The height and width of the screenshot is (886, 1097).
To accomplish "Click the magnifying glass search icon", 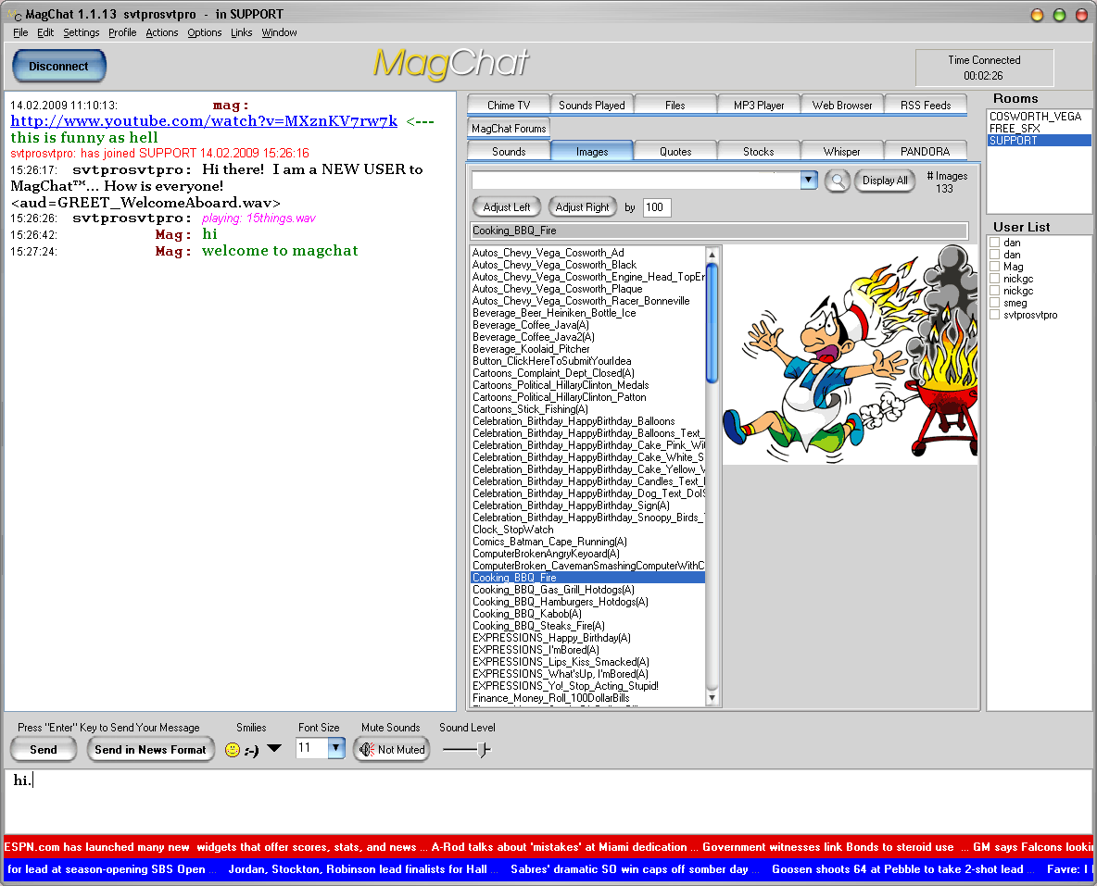I will [x=837, y=181].
